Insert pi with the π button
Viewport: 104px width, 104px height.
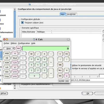(15, 54)
